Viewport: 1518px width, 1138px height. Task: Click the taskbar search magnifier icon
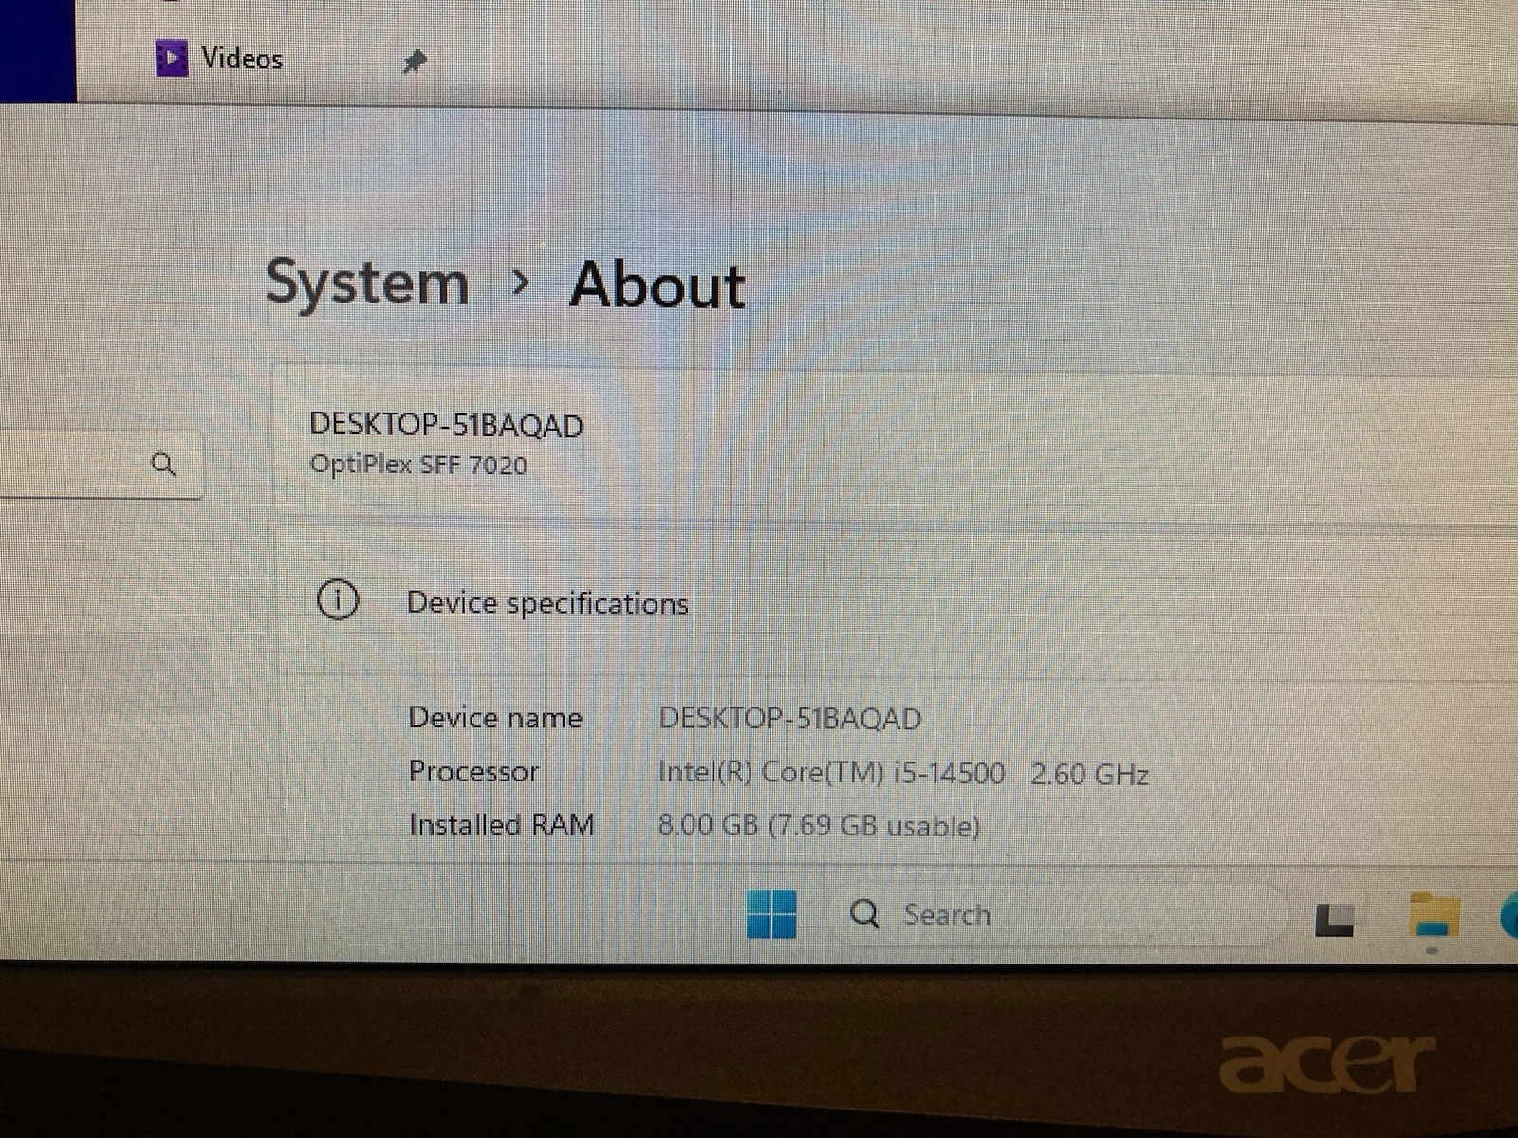point(864,914)
